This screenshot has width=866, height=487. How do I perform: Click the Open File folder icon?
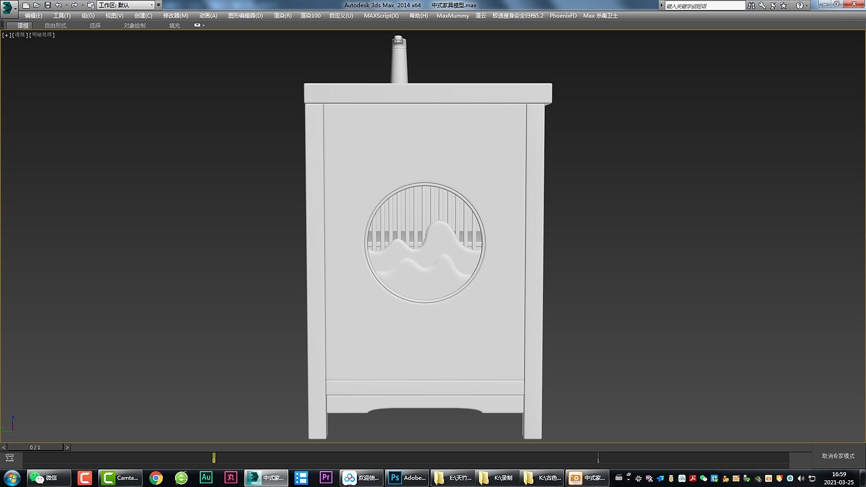tap(36, 5)
